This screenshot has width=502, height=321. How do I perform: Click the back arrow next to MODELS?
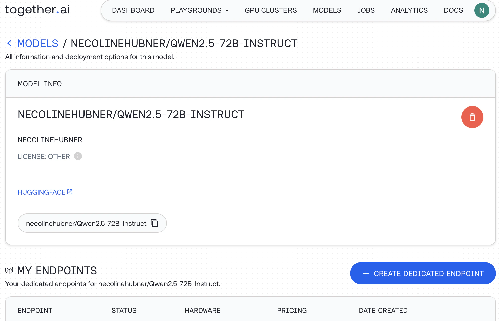pos(9,43)
